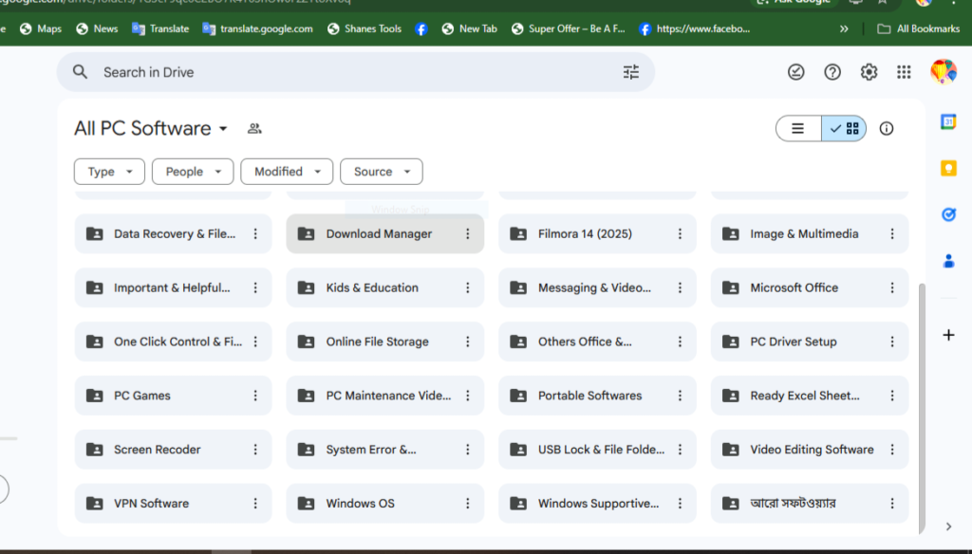Open Google Keep in side panel
972x554 pixels.
pyautogui.click(x=947, y=168)
